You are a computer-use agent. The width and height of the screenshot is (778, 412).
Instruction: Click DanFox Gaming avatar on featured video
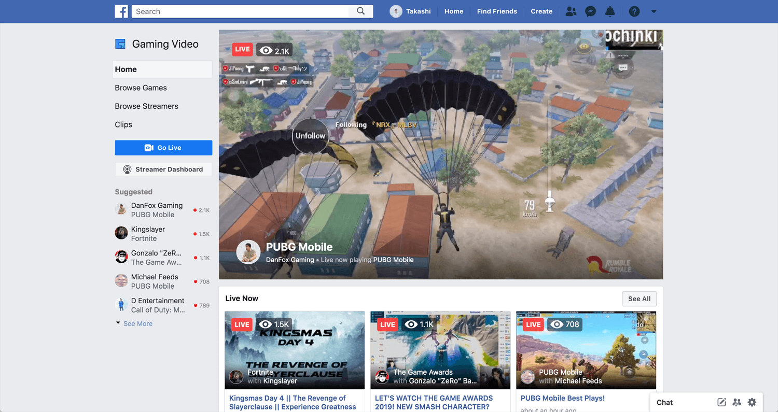[x=248, y=252]
